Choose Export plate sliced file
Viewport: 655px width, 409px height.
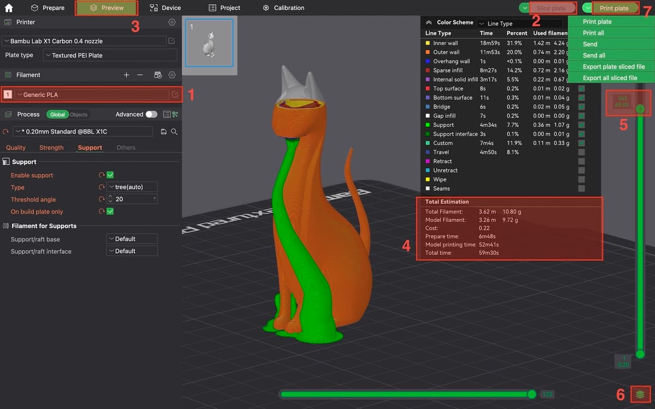pyautogui.click(x=614, y=67)
